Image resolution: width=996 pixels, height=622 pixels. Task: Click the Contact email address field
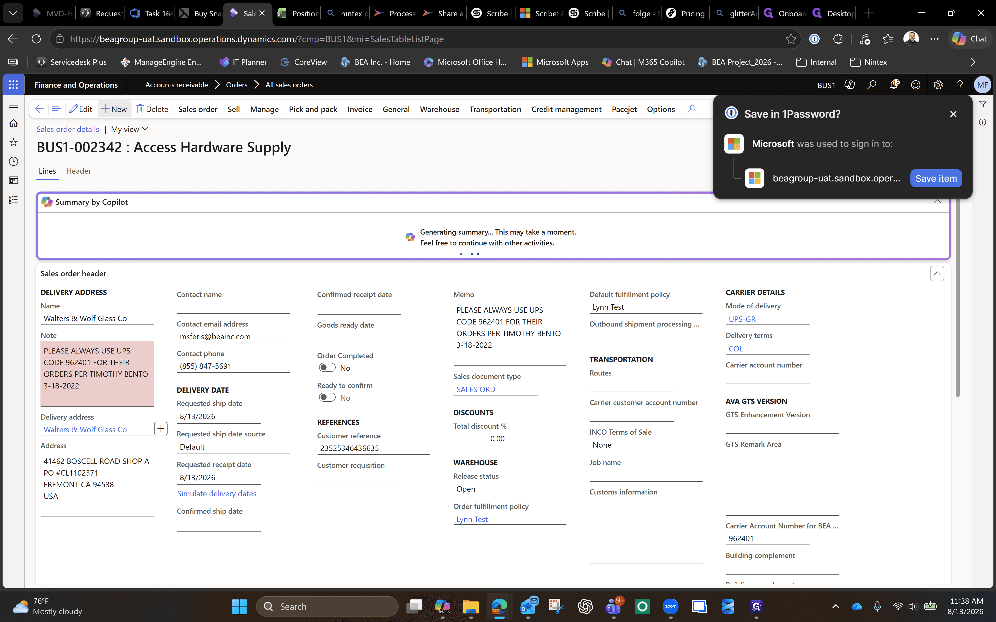pyautogui.click(x=233, y=336)
